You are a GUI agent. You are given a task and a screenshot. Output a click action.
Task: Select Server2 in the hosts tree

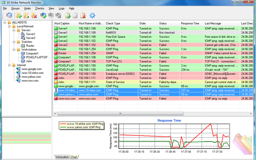click(x=31, y=38)
